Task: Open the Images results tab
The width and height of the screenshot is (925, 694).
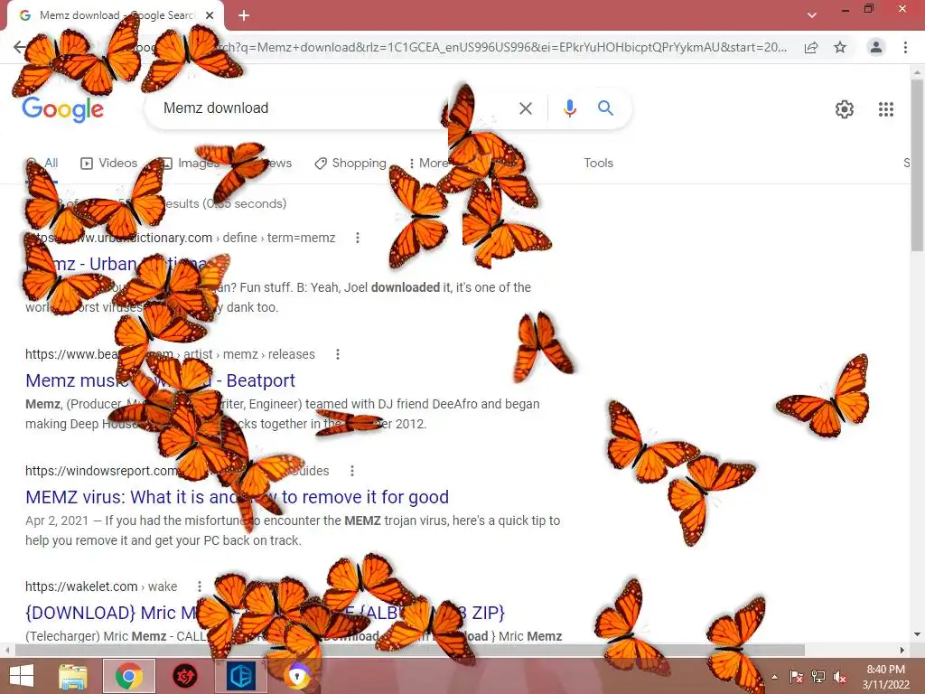Action: point(190,163)
